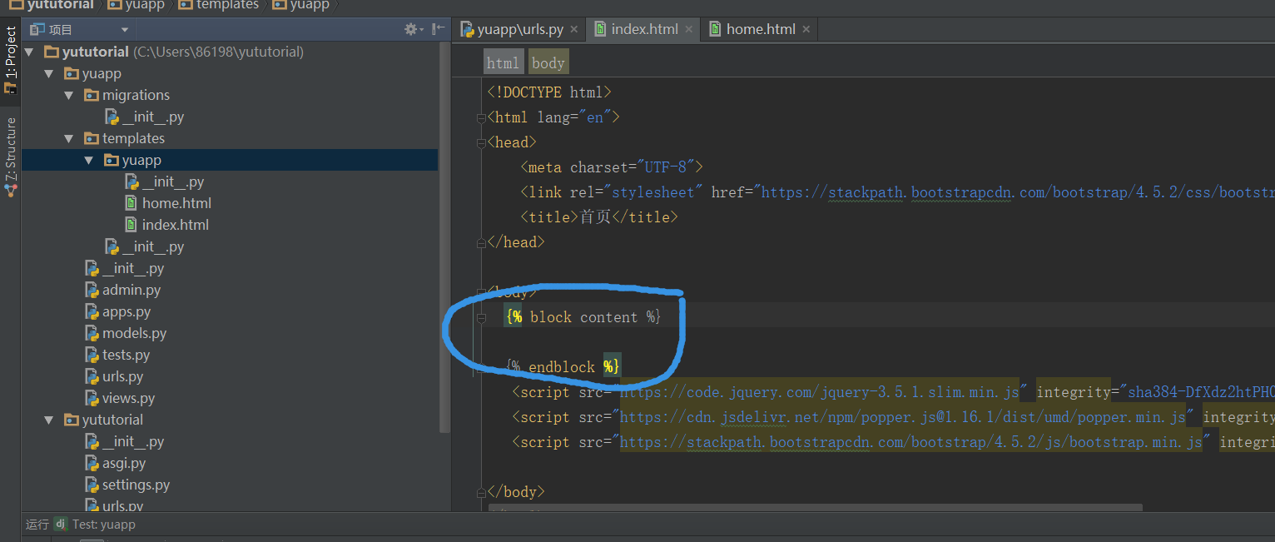The height and width of the screenshot is (542, 1275).
Task: Open views.py file
Action: click(x=128, y=398)
